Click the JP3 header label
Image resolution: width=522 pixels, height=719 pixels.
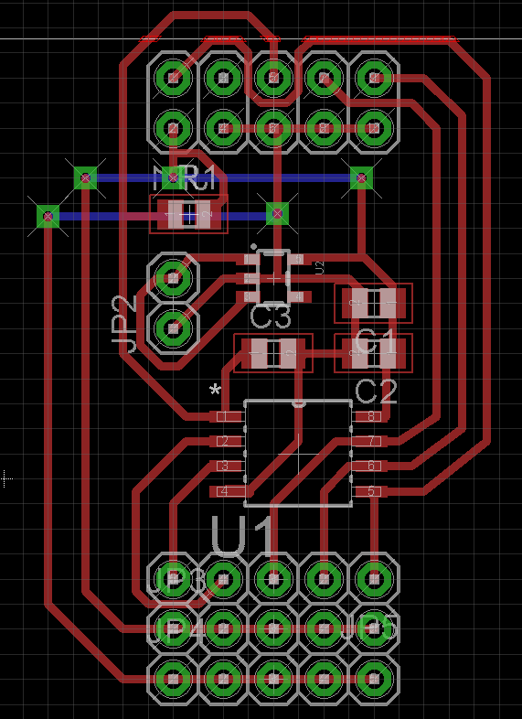coord(176,582)
